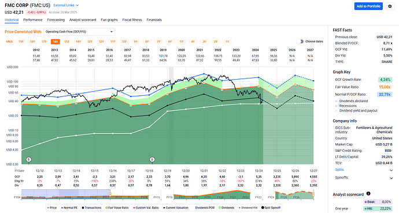
Task: Switch to the Historical tab
Action: tap(12, 20)
